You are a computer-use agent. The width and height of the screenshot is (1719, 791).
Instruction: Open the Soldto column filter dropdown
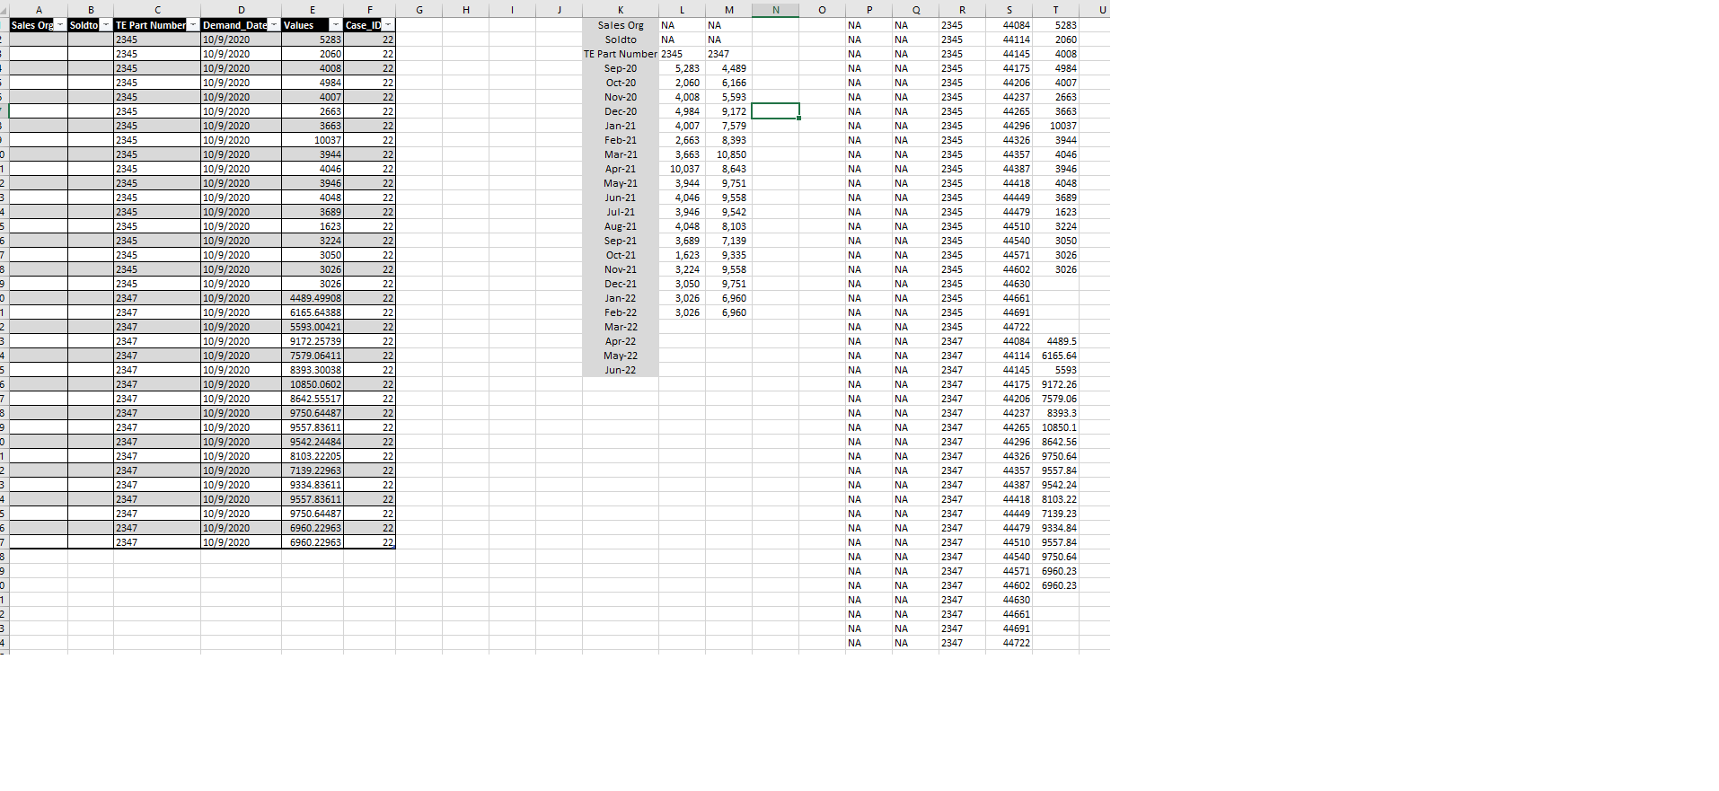click(106, 25)
